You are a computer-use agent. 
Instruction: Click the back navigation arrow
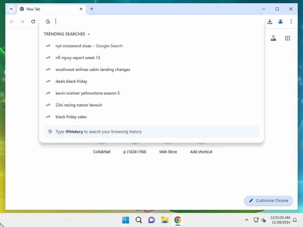click(x=12, y=22)
